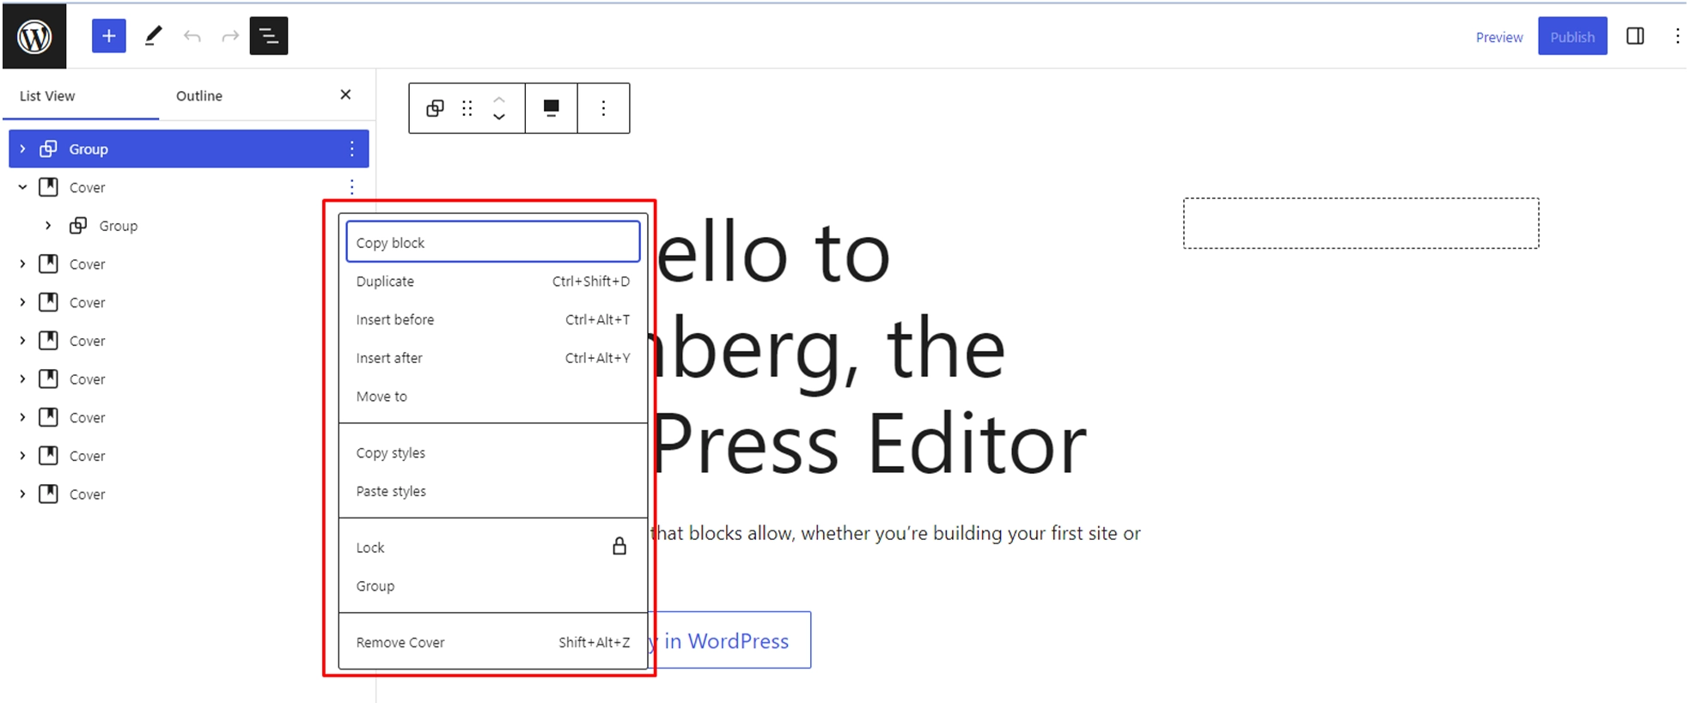
Task: Click the Cover icon of last Cover row
Action: tap(49, 494)
